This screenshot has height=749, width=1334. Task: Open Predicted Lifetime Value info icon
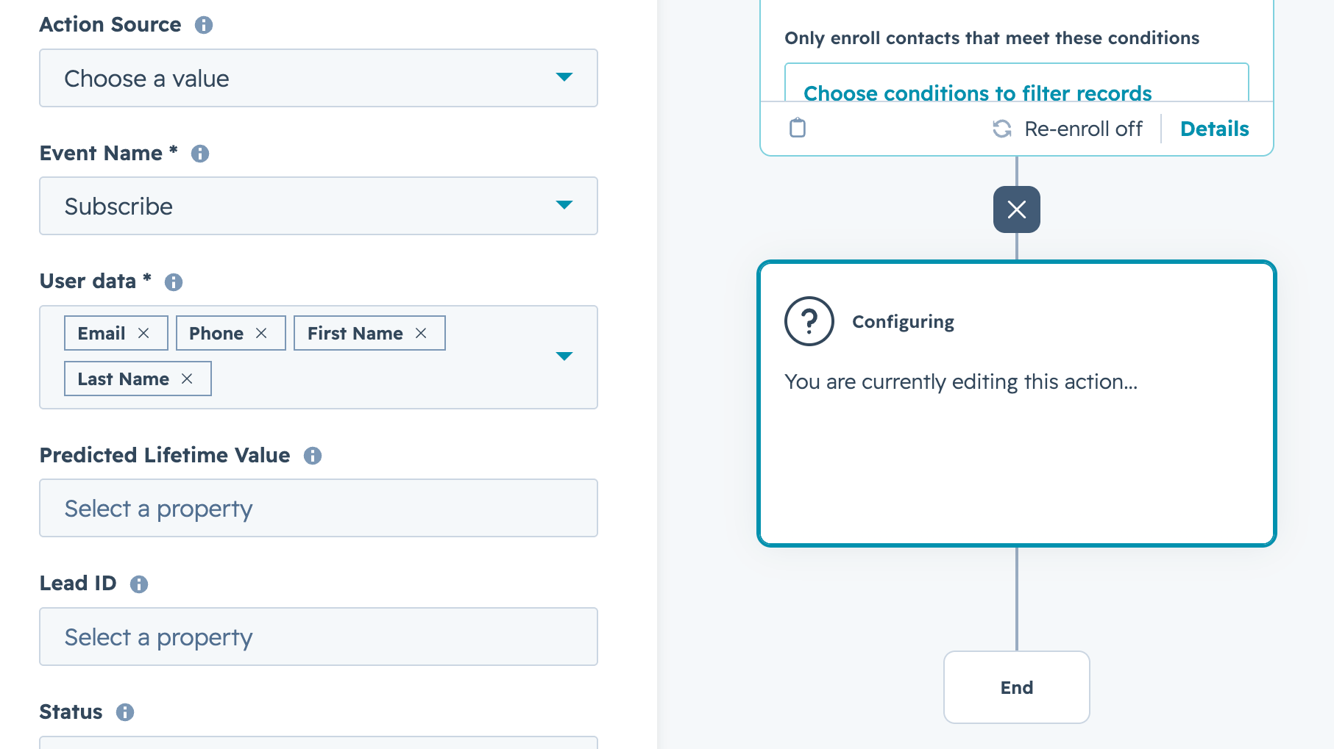click(x=313, y=456)
